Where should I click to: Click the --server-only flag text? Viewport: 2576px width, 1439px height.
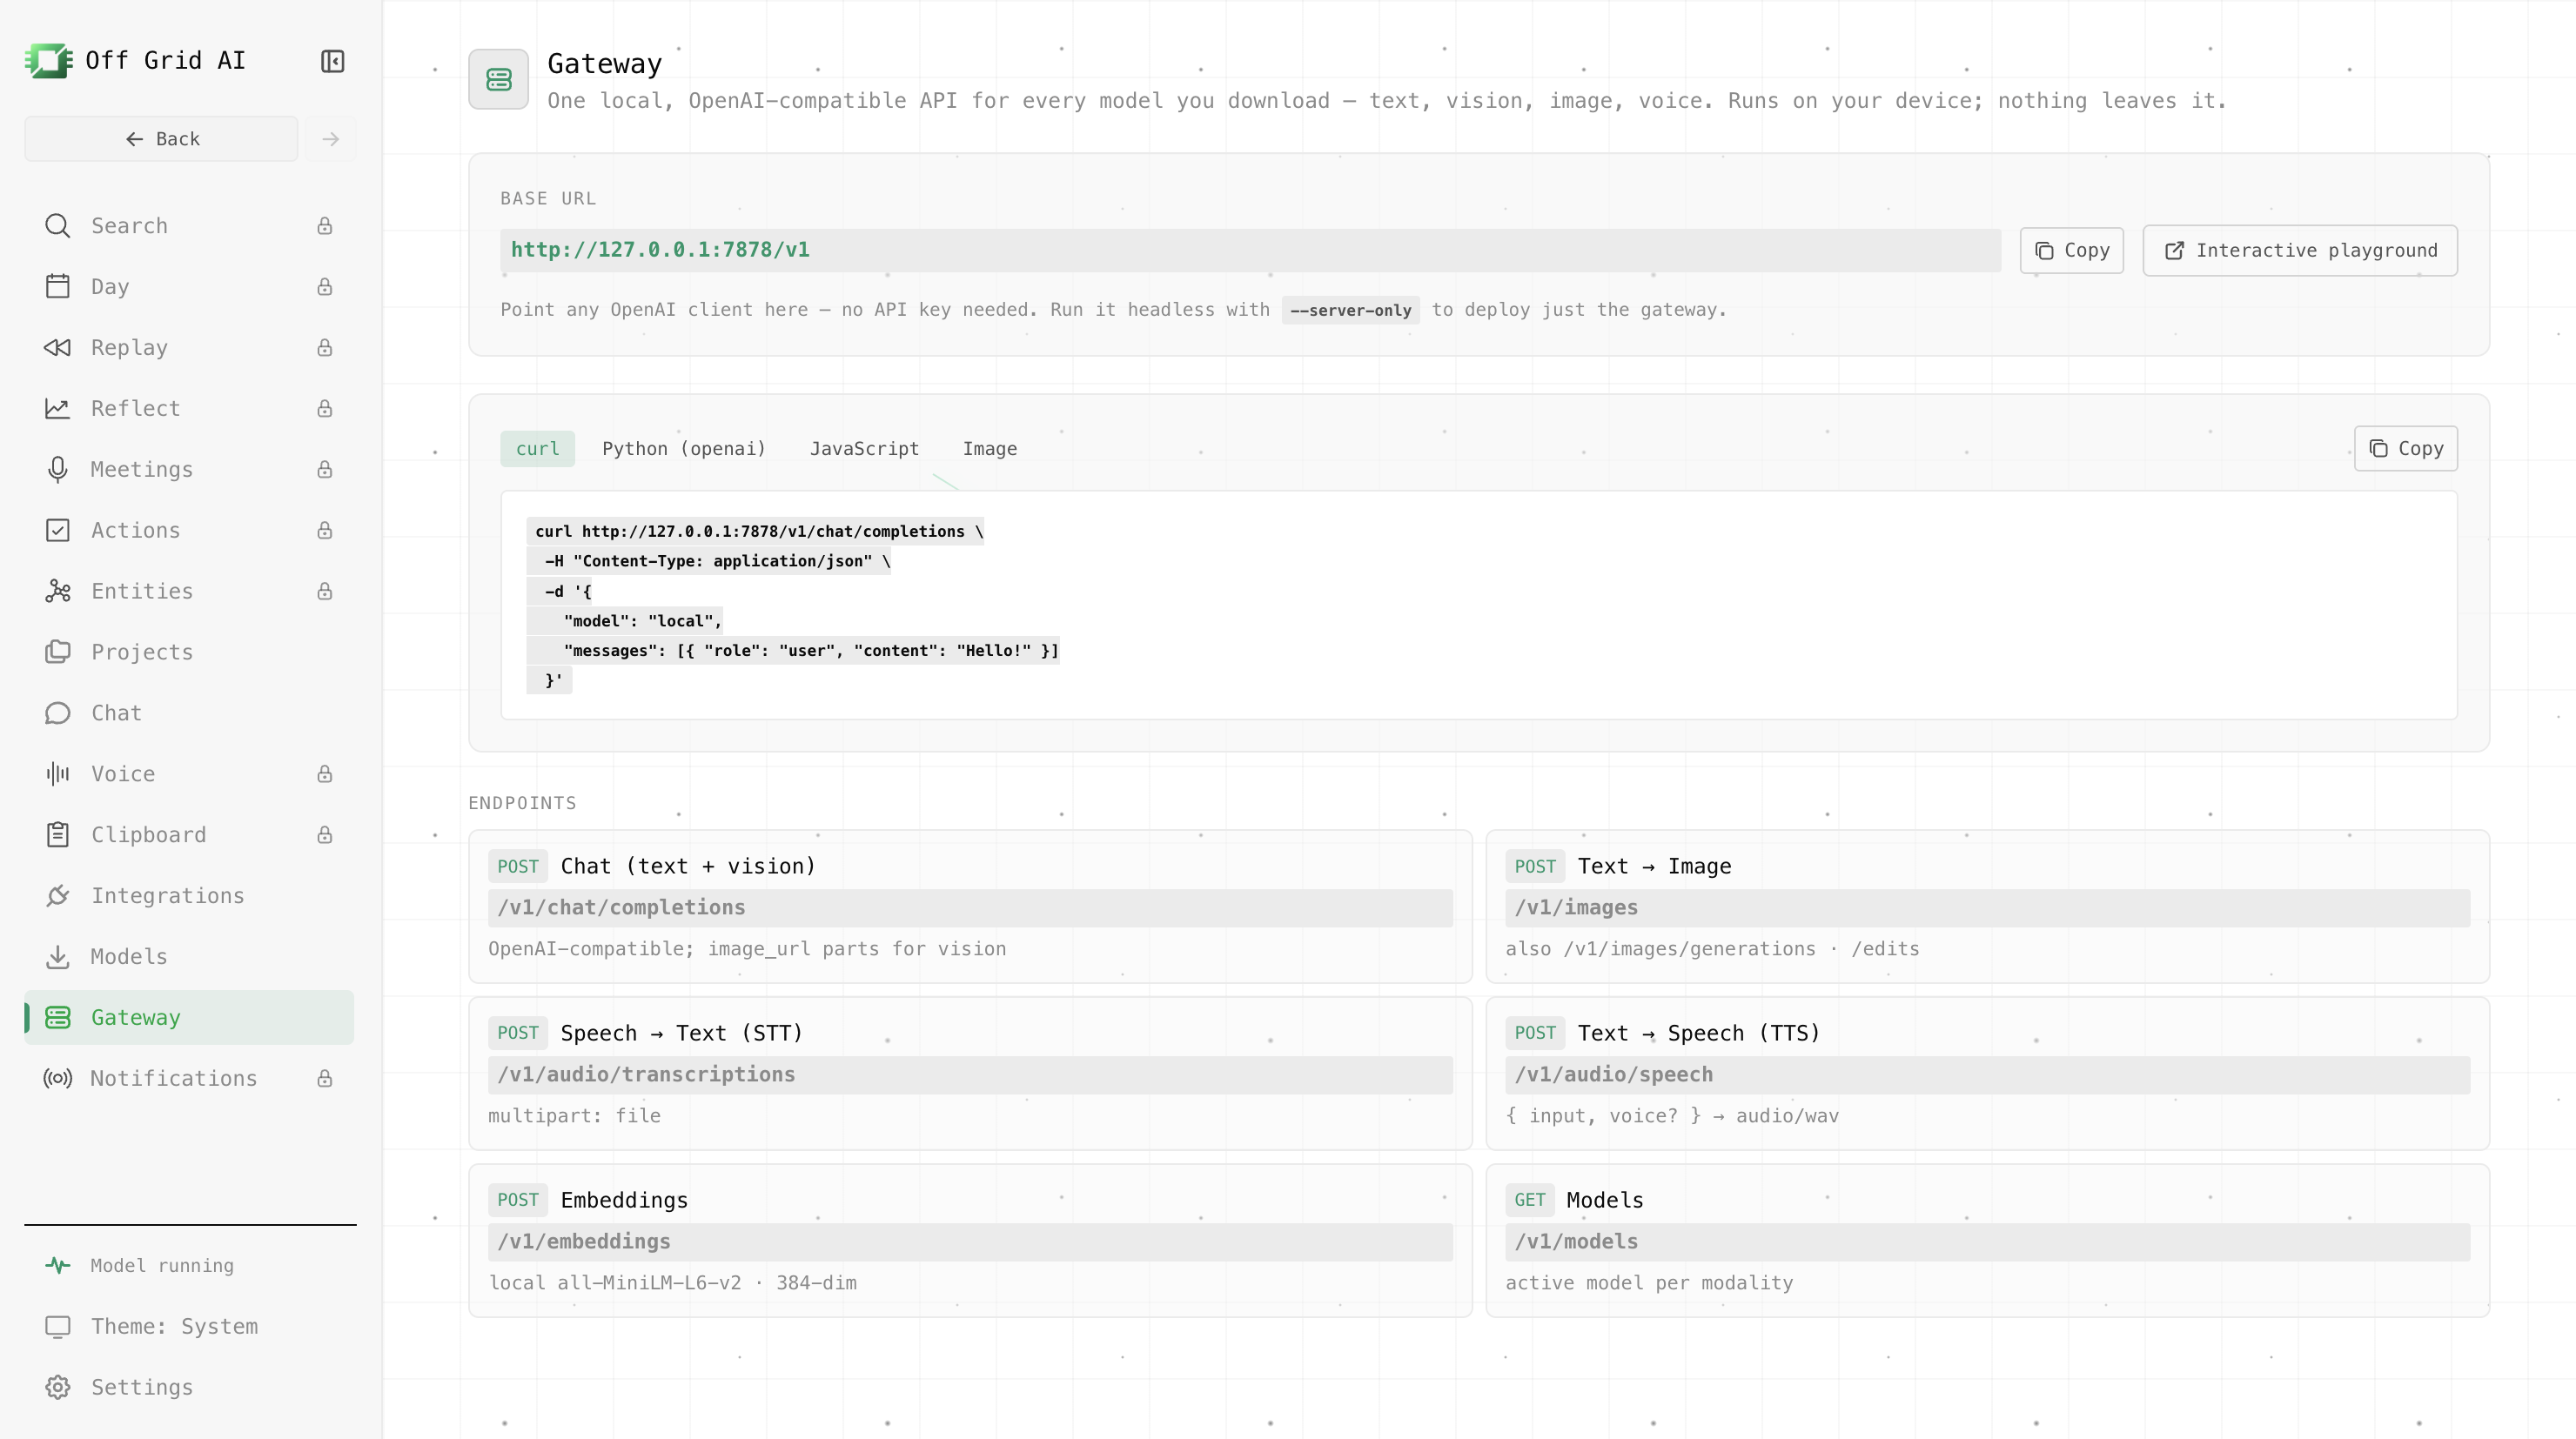click(1350, 311)
